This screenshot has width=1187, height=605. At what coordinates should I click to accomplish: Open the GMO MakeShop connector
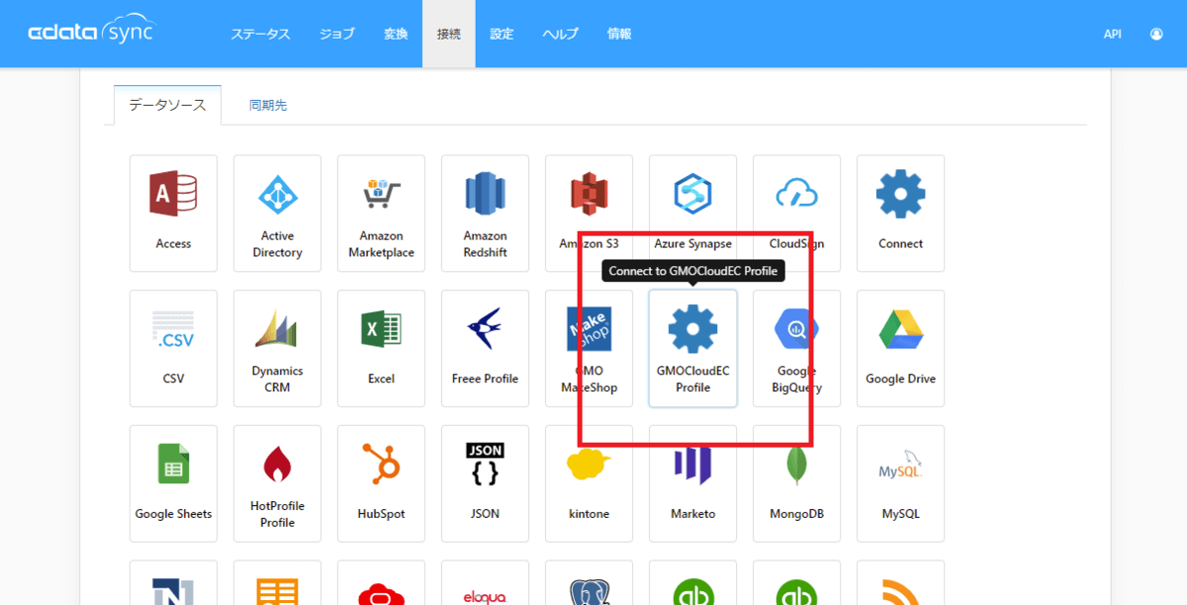pyautogui.click(x=589, y=348)
